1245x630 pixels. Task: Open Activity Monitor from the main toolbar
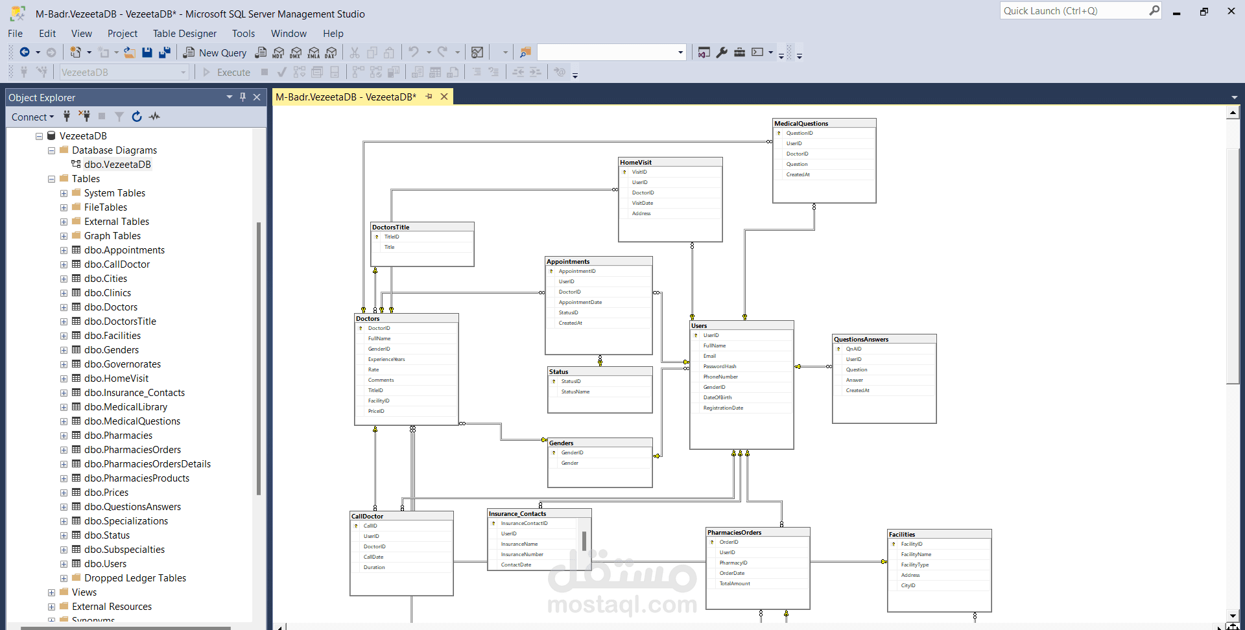coord(477,52)
